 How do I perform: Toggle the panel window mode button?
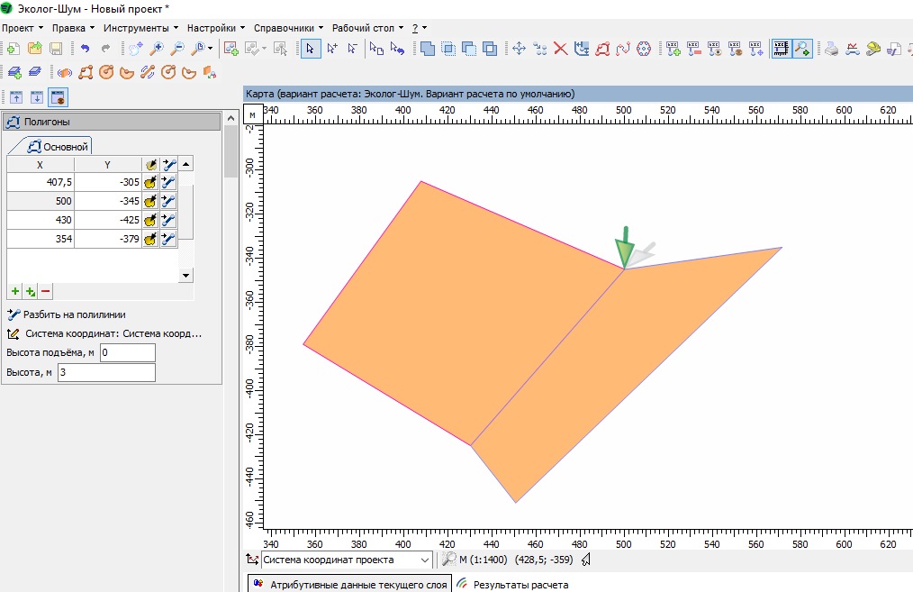(x=58, y=97)
